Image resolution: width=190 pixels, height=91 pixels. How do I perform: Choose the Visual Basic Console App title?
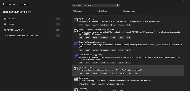84,78
